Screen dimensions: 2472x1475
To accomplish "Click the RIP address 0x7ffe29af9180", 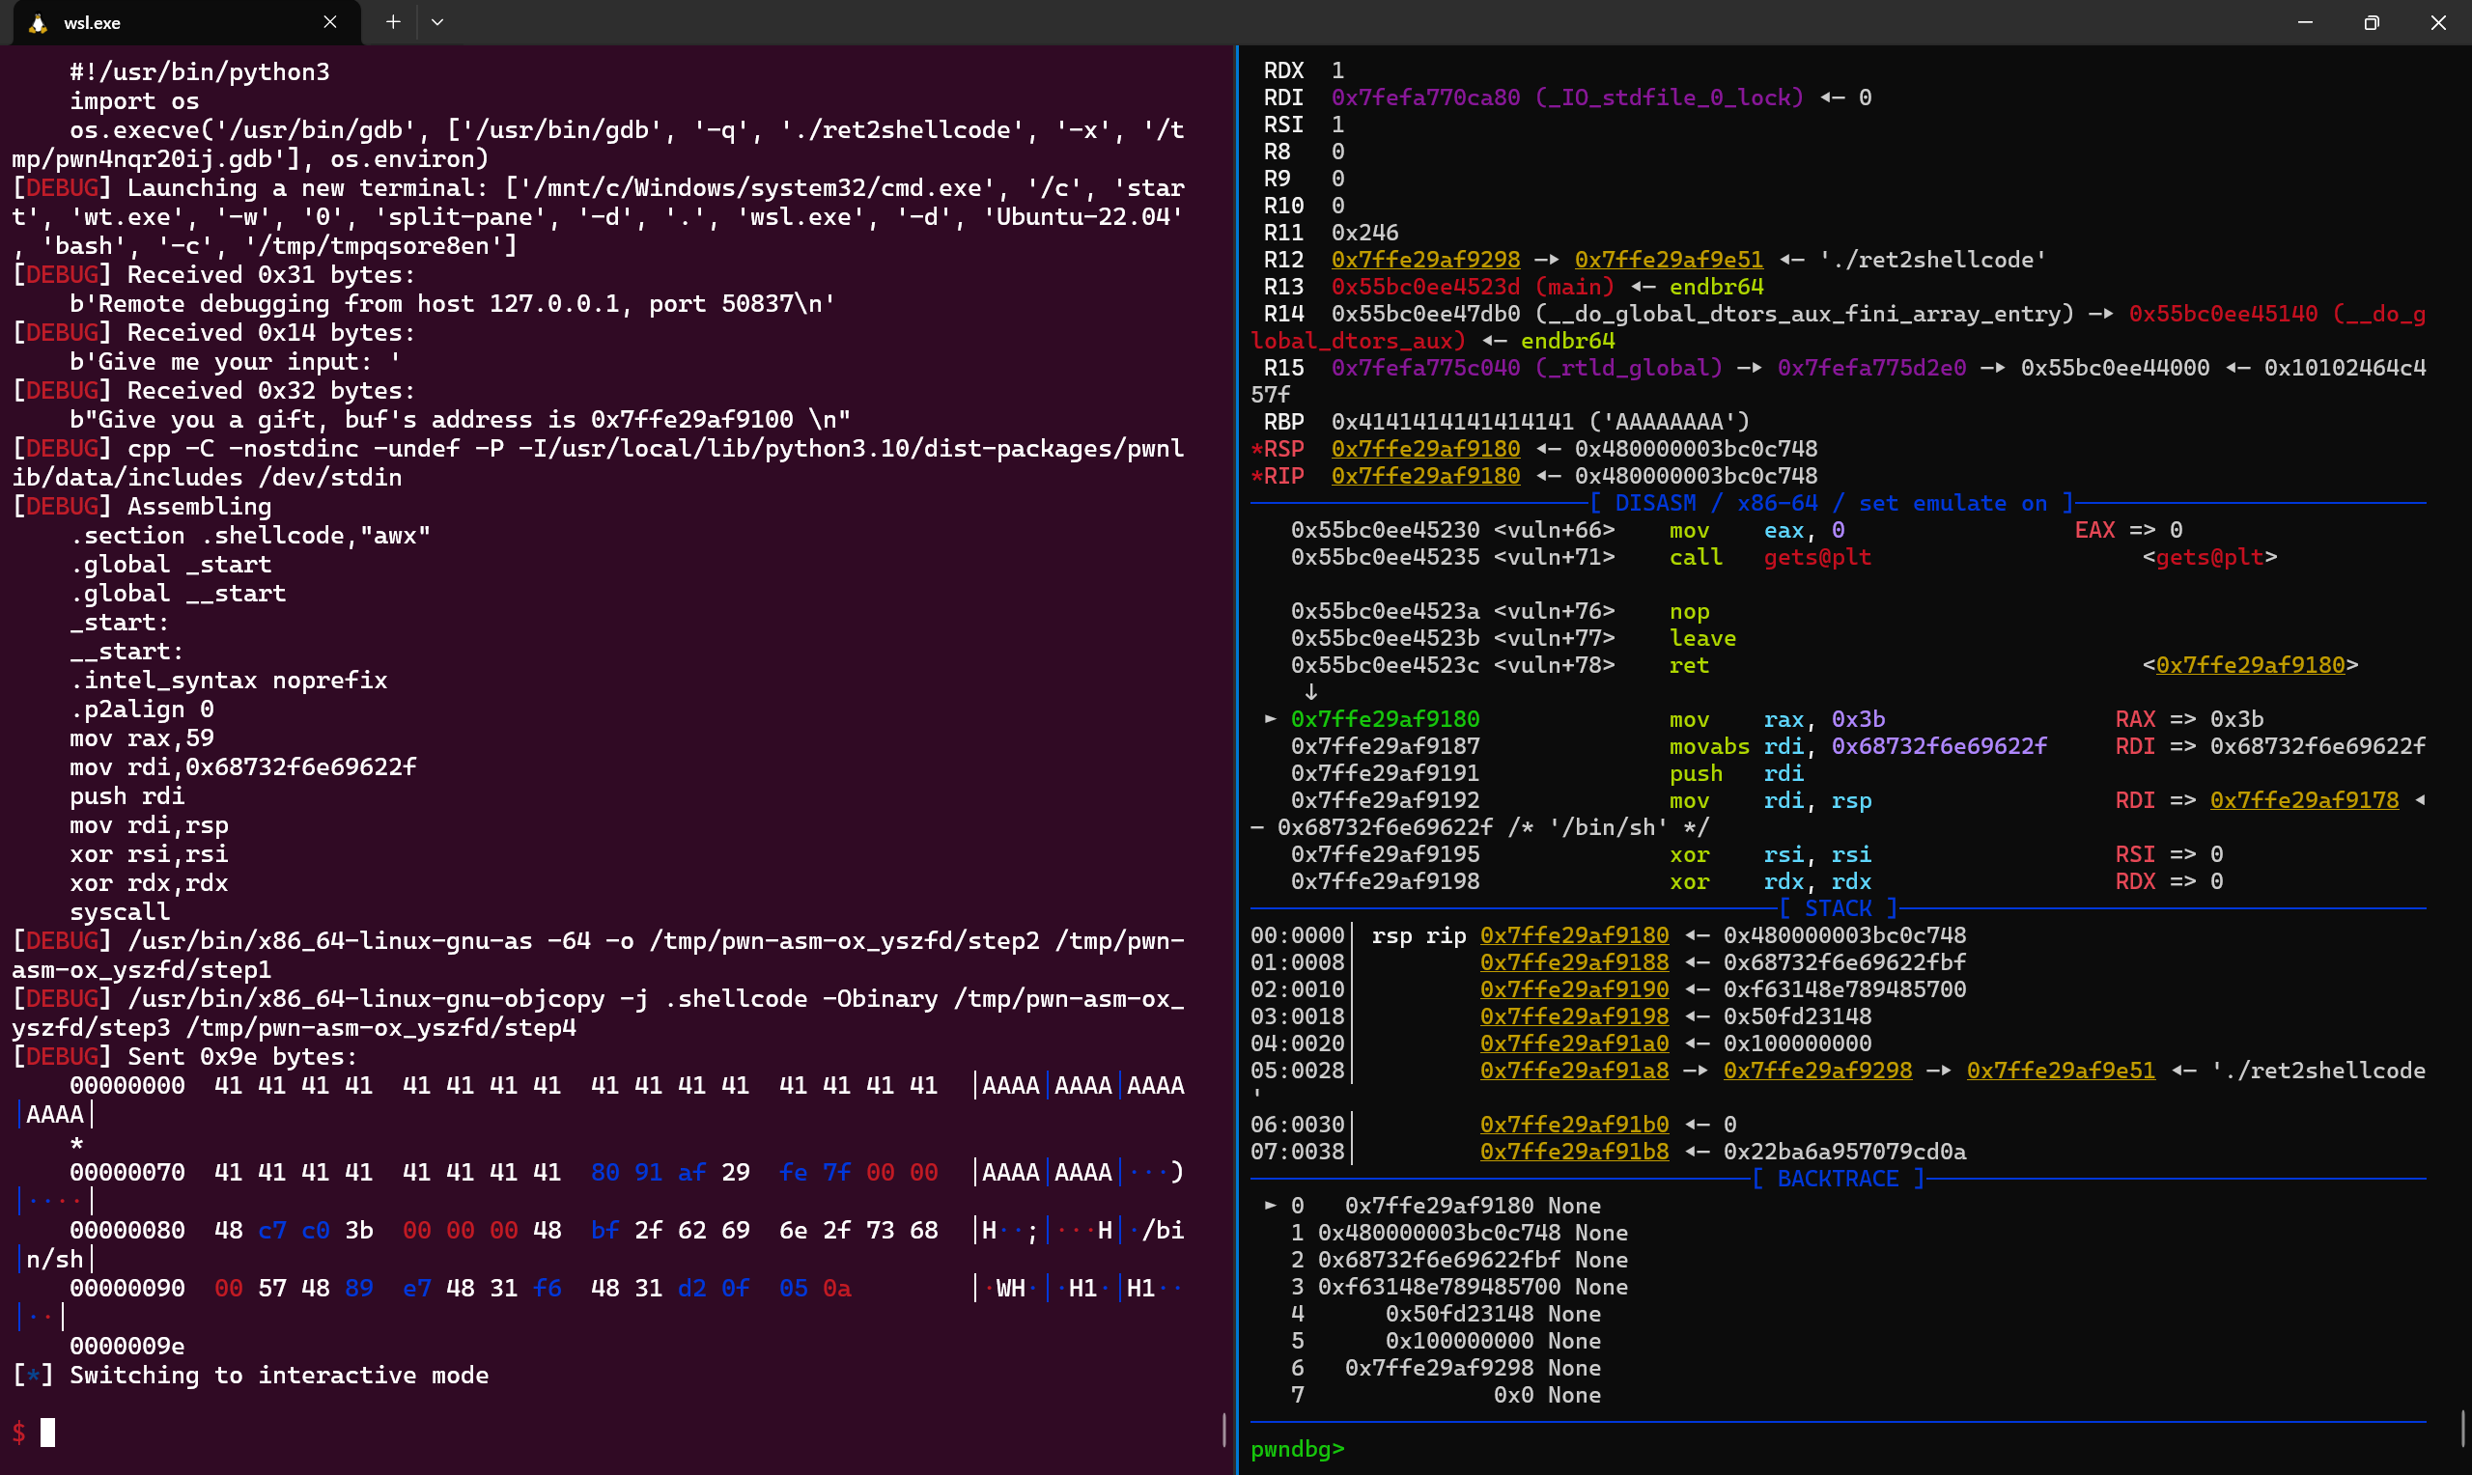I will tap(1424, 476).
